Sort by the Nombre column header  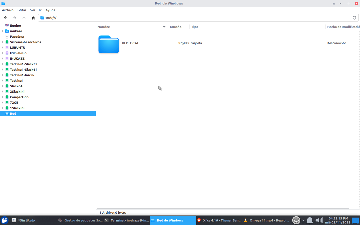coord(132,27)
